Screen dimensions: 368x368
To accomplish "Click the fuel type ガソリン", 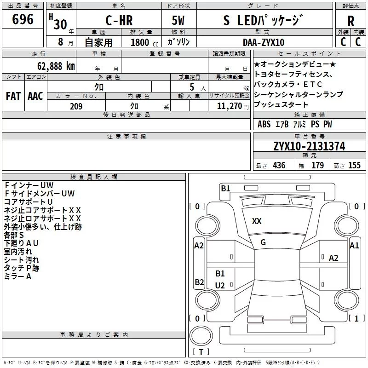I will tap(178, 42).
